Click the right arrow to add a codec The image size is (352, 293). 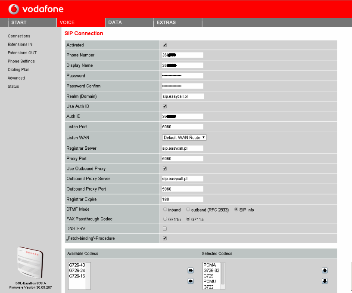190,270
